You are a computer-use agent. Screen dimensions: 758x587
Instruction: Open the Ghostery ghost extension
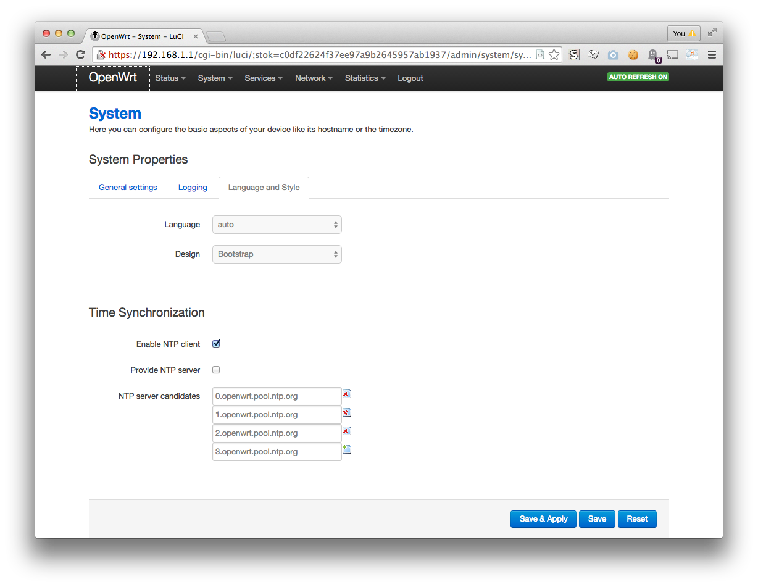653,56
